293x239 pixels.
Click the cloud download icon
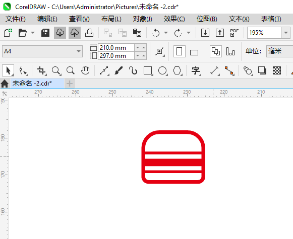tap(60, 33)
